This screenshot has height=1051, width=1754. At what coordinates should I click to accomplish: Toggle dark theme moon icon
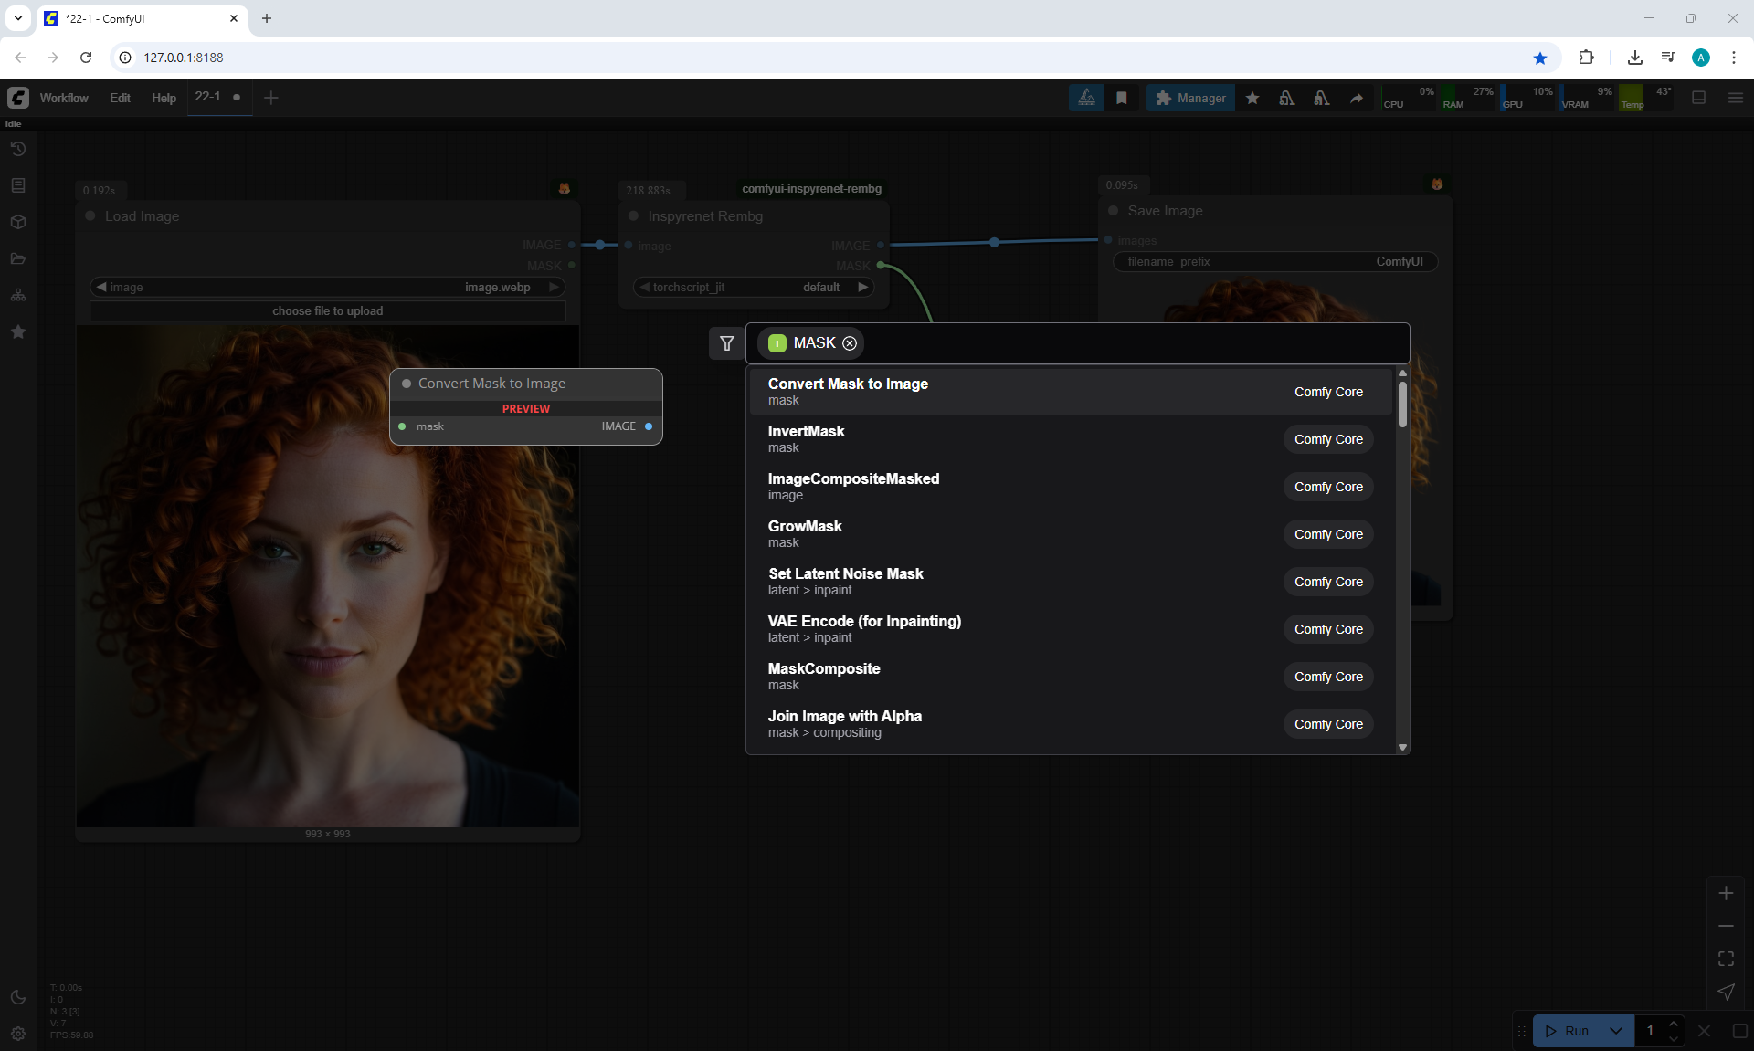click(x=17, y=997)
